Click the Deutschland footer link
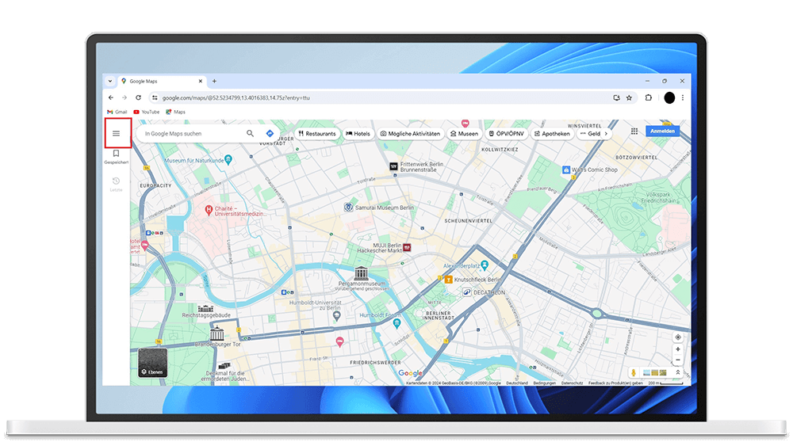 (517, 383)
